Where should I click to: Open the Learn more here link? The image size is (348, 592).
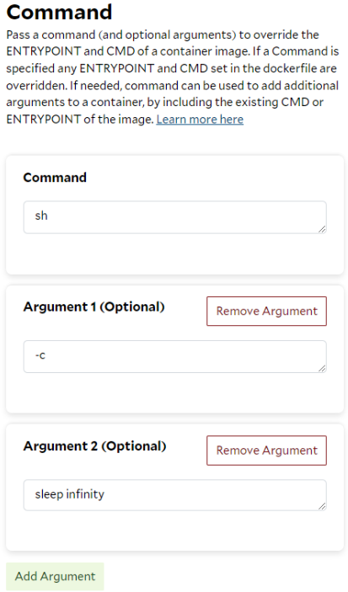point(200,120)
